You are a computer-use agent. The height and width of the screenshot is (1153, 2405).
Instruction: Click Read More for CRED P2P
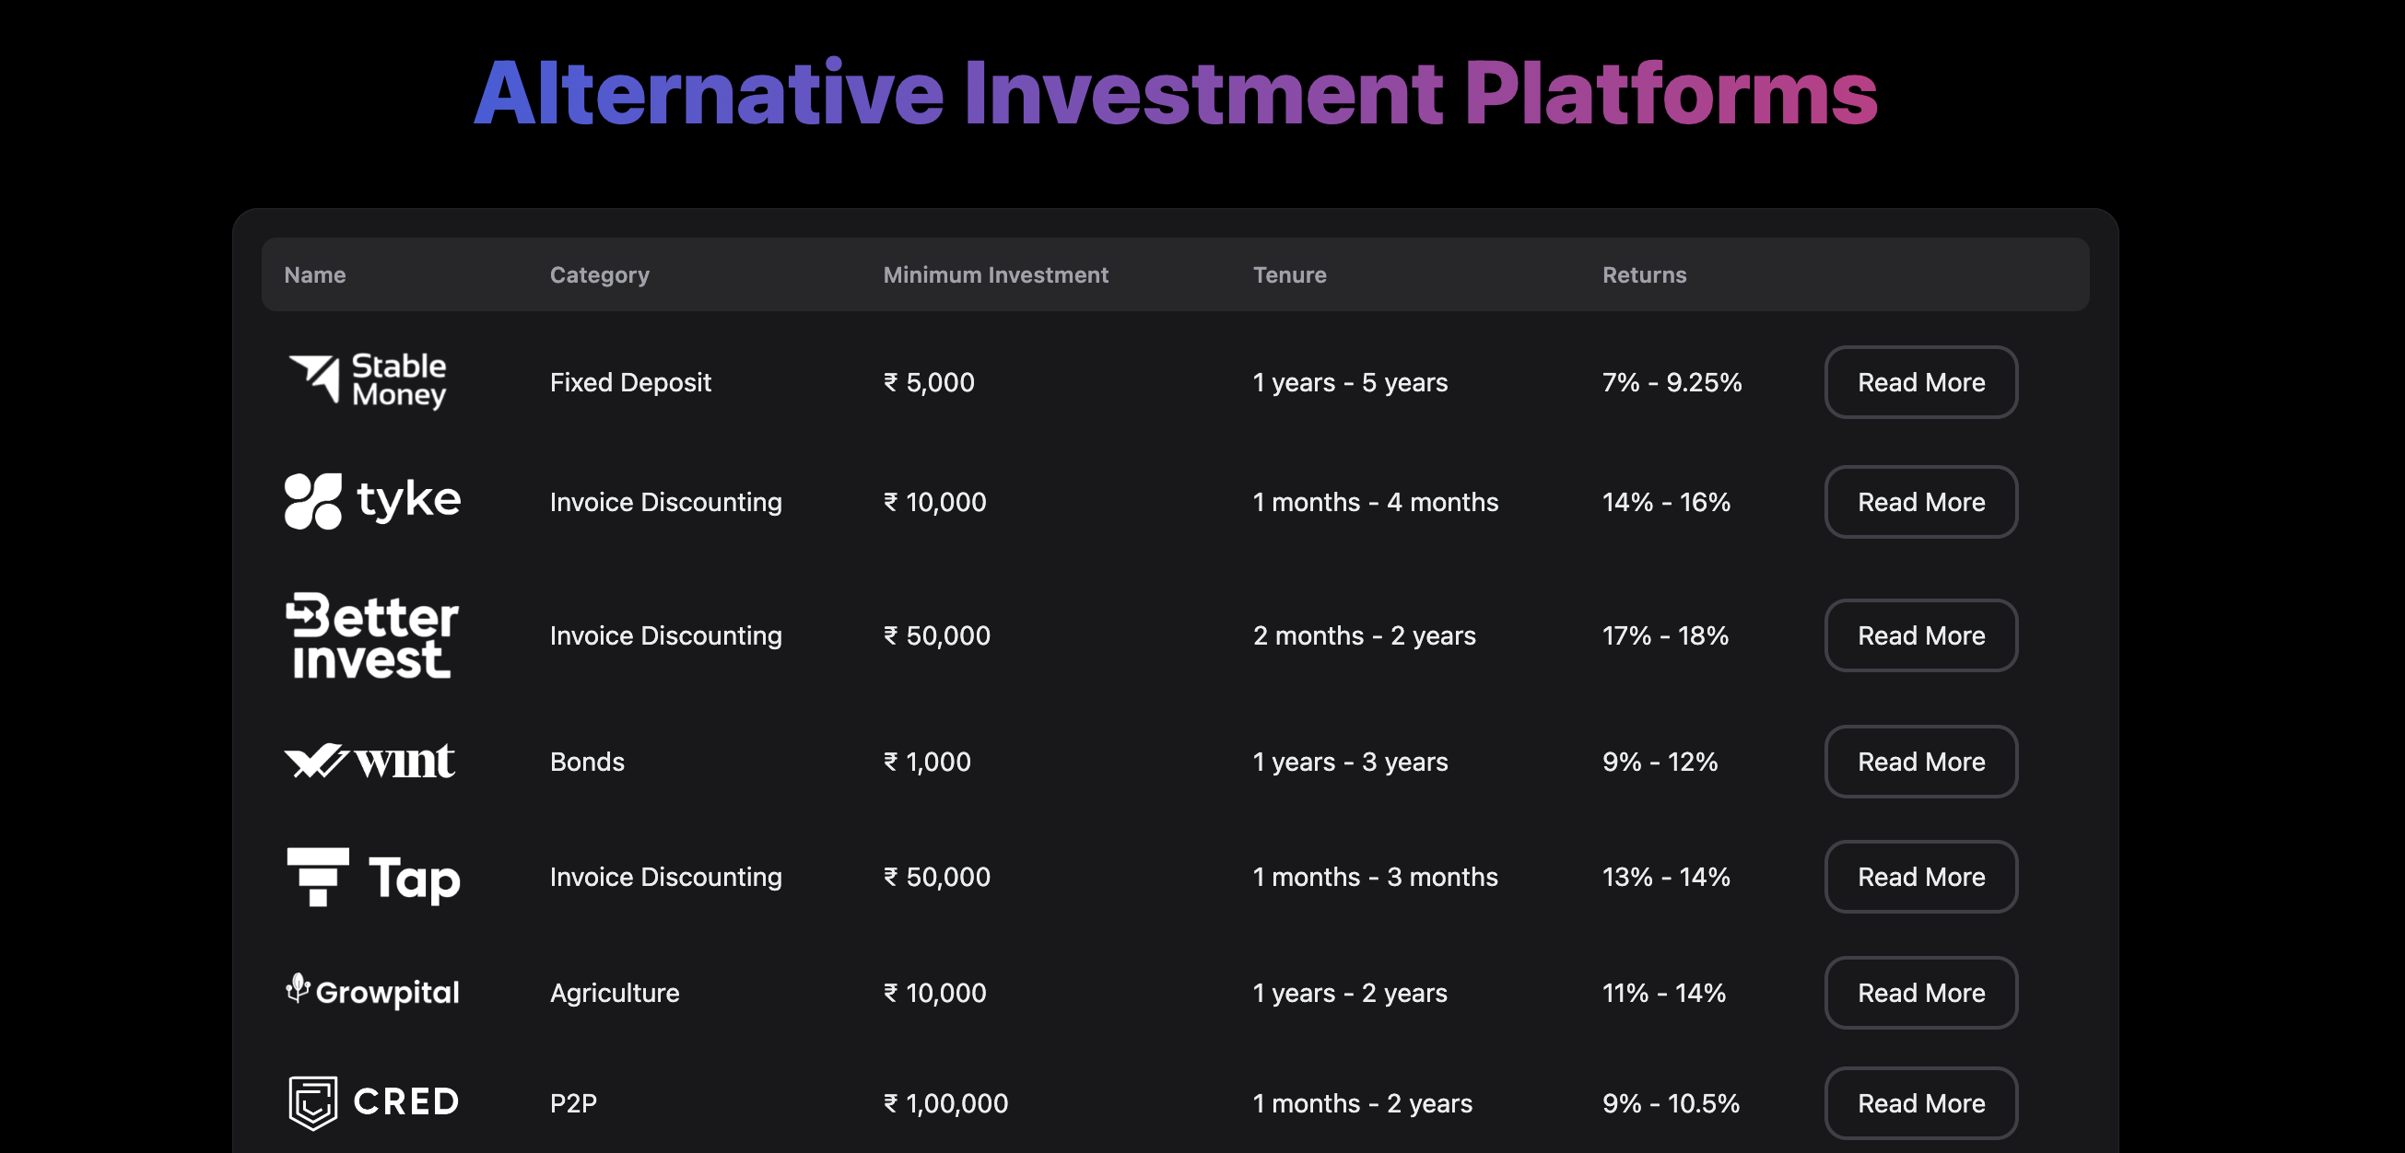(1919, 1102)
